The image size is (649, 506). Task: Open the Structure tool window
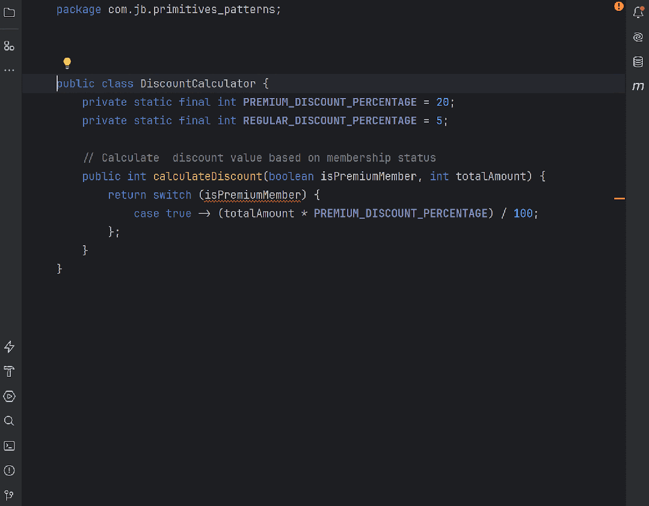[9, 45]
